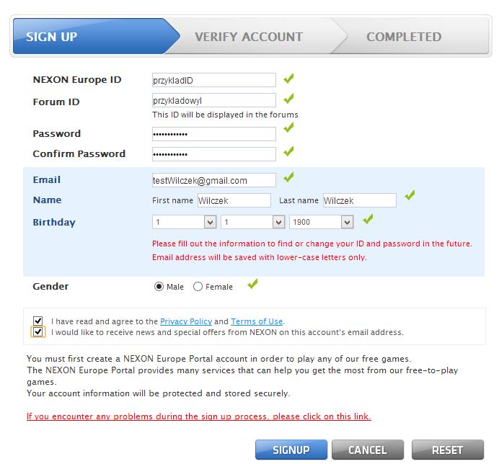Open the first Birthday dropdown showing 1
Viewport: 499px width, 464px height.
185,222
